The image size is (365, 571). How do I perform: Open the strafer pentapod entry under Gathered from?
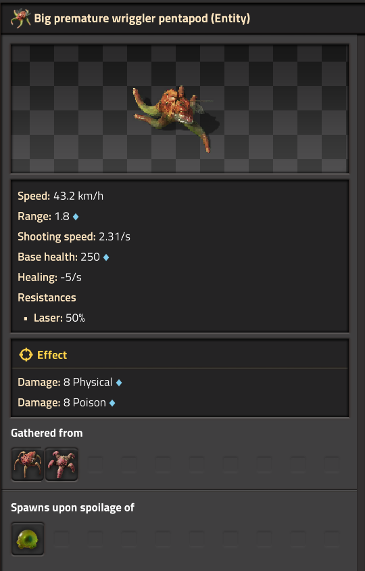28,464
